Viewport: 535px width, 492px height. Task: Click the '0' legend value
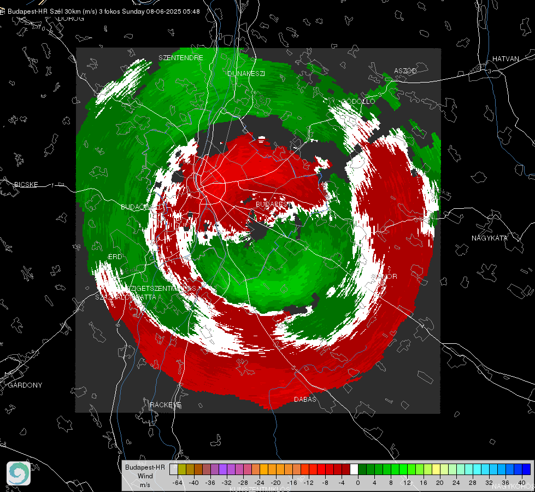tap(358, 483)
